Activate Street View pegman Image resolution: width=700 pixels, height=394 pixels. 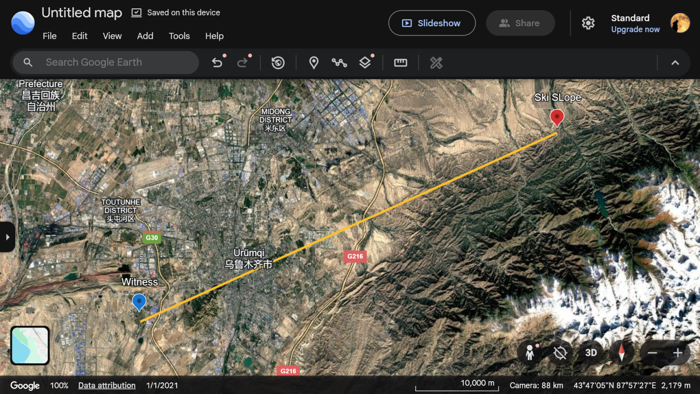click(x=530, y=352)
